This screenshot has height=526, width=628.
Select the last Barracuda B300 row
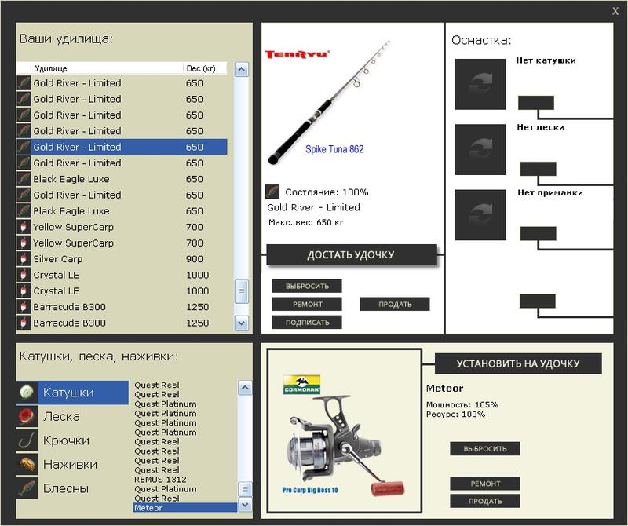pyautogui.click(x=122, y=323)
